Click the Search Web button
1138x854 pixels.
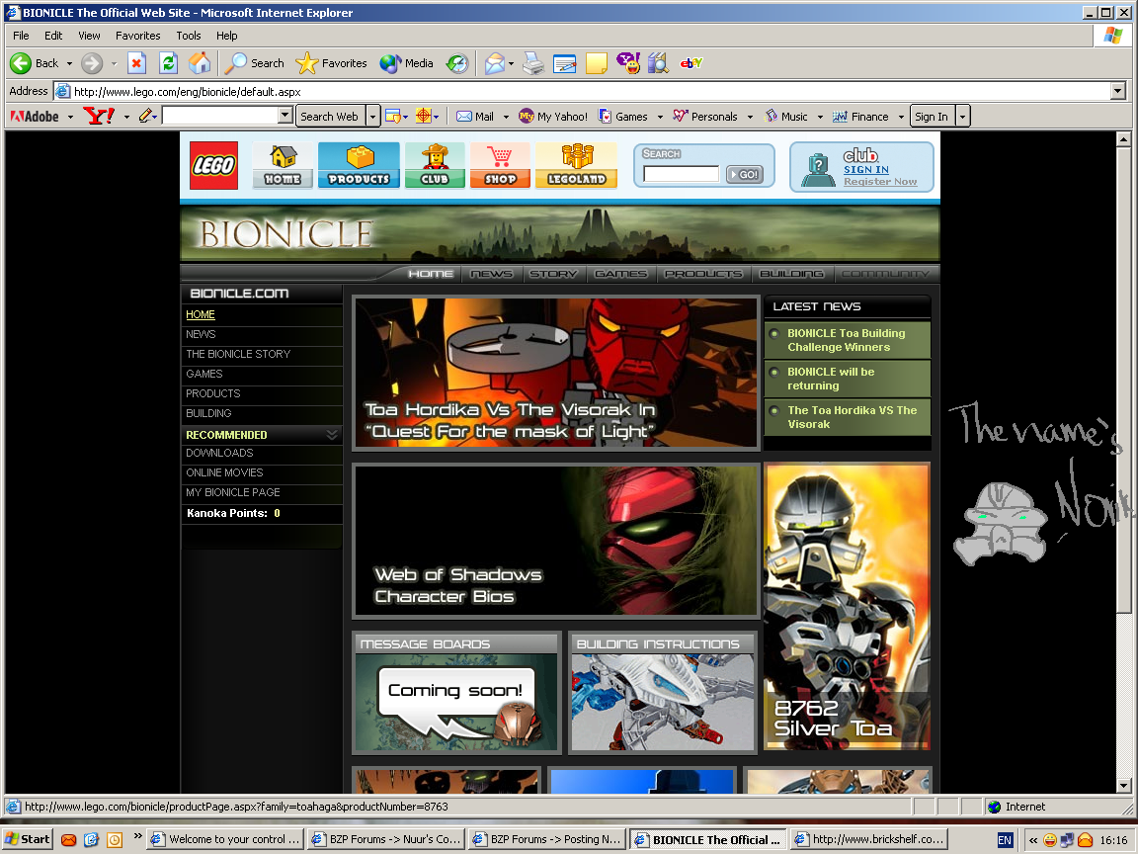tap(330, 117)
